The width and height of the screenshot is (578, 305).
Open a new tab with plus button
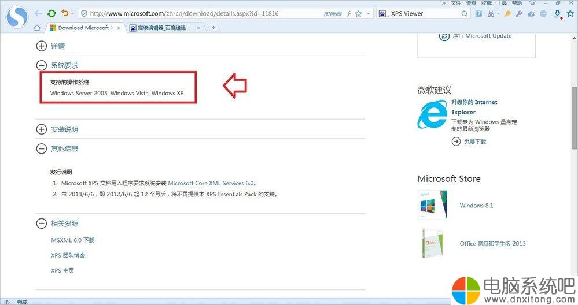click(x=213, y=28)
